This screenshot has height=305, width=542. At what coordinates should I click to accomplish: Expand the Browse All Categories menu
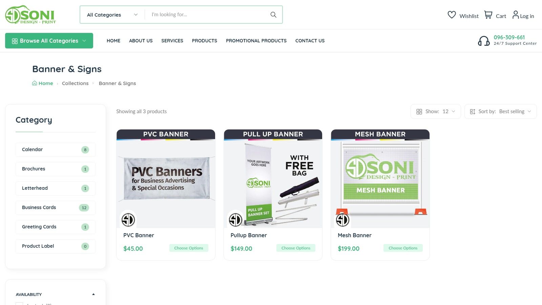pos(49,41)
